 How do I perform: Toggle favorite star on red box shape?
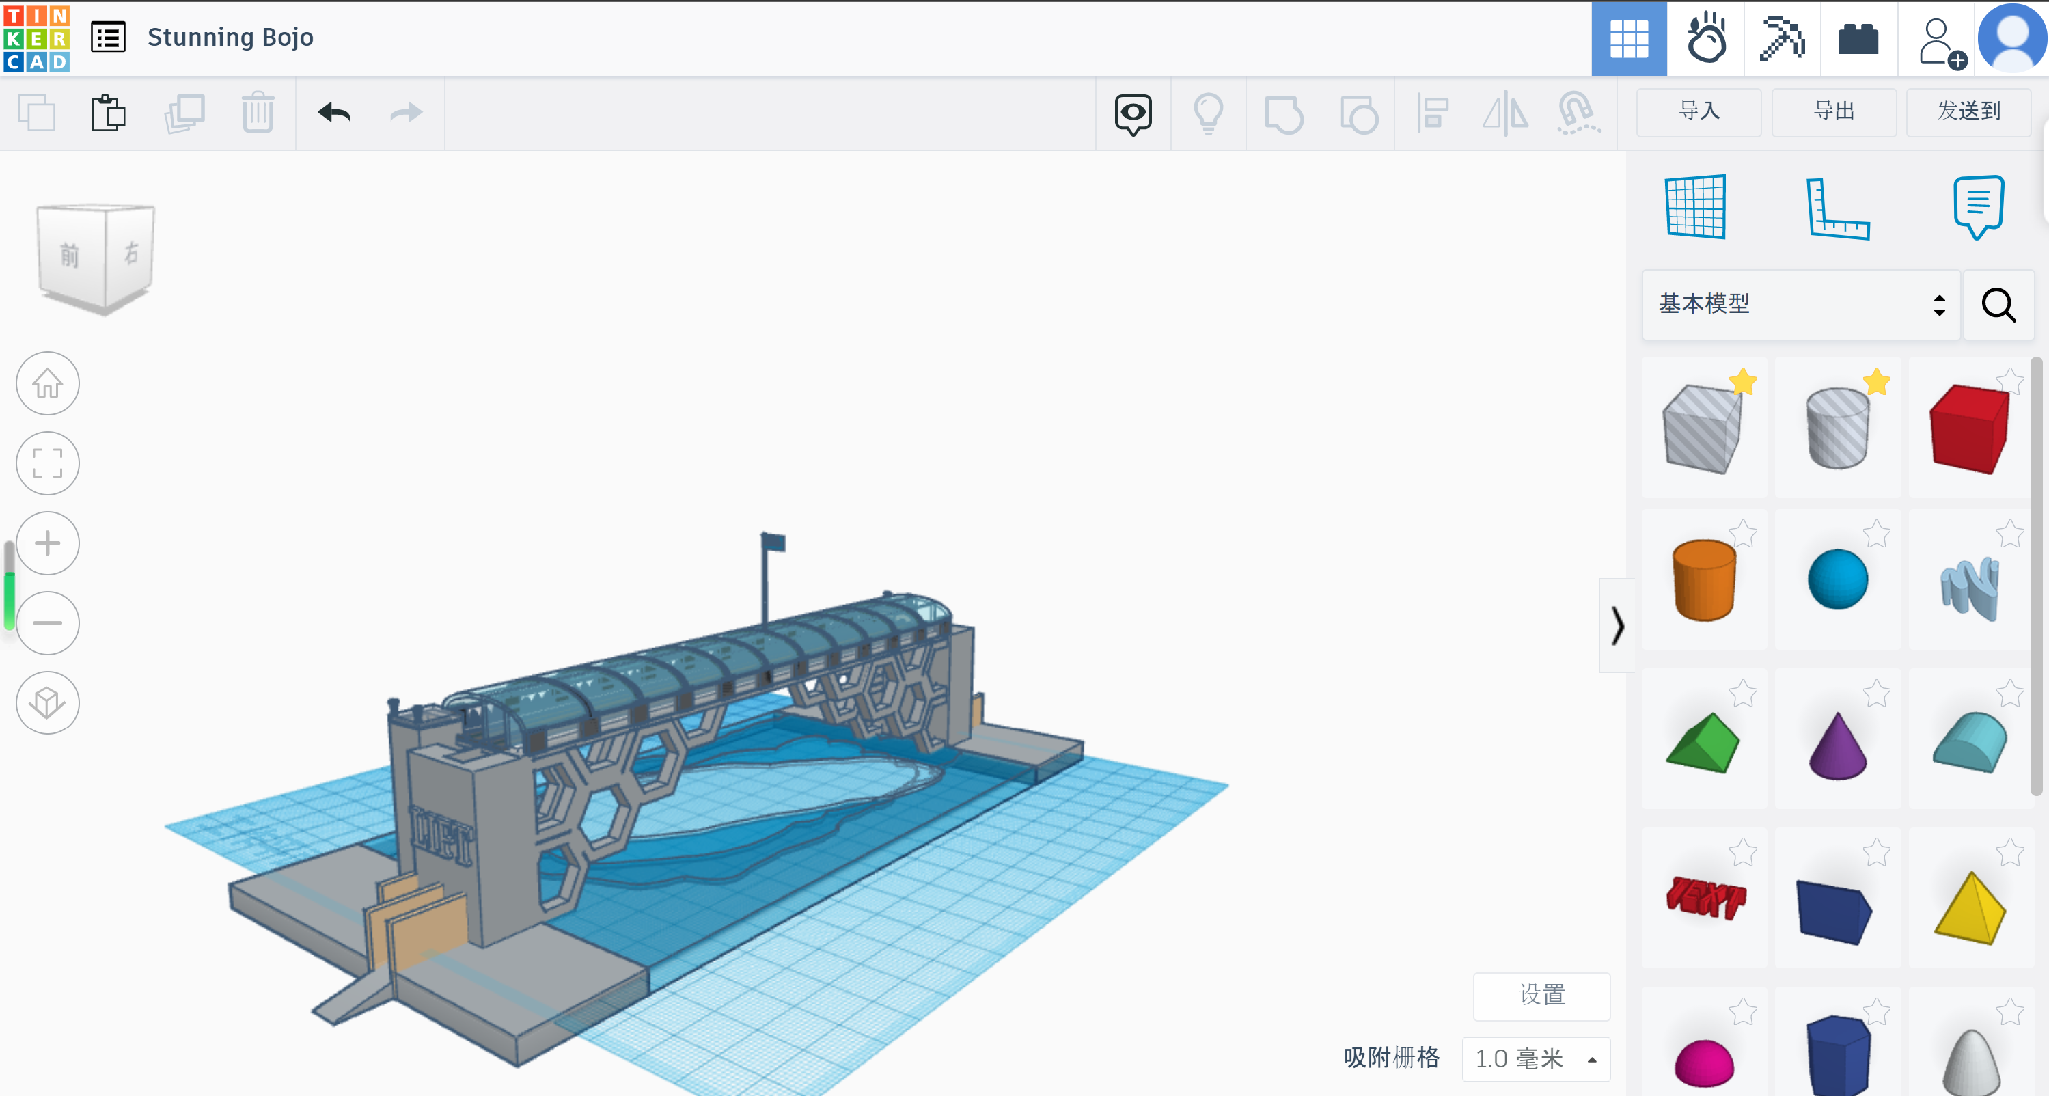[x=2009, y=381]
